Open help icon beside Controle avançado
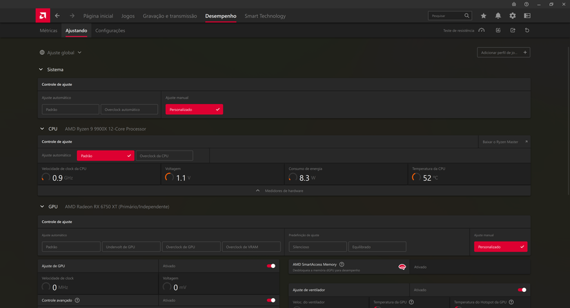Viewport: 570px width, 308px height. tap(77, 300)
